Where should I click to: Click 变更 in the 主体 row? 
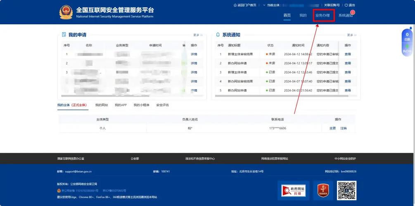(332, 128)
